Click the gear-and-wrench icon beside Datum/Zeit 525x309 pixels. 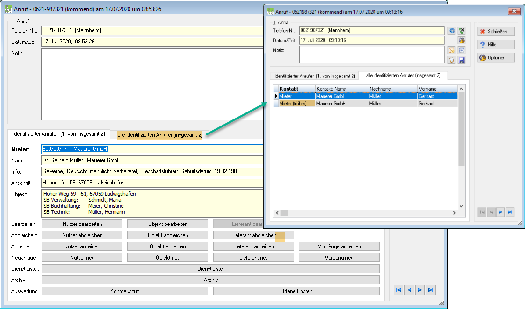point(462,41)
